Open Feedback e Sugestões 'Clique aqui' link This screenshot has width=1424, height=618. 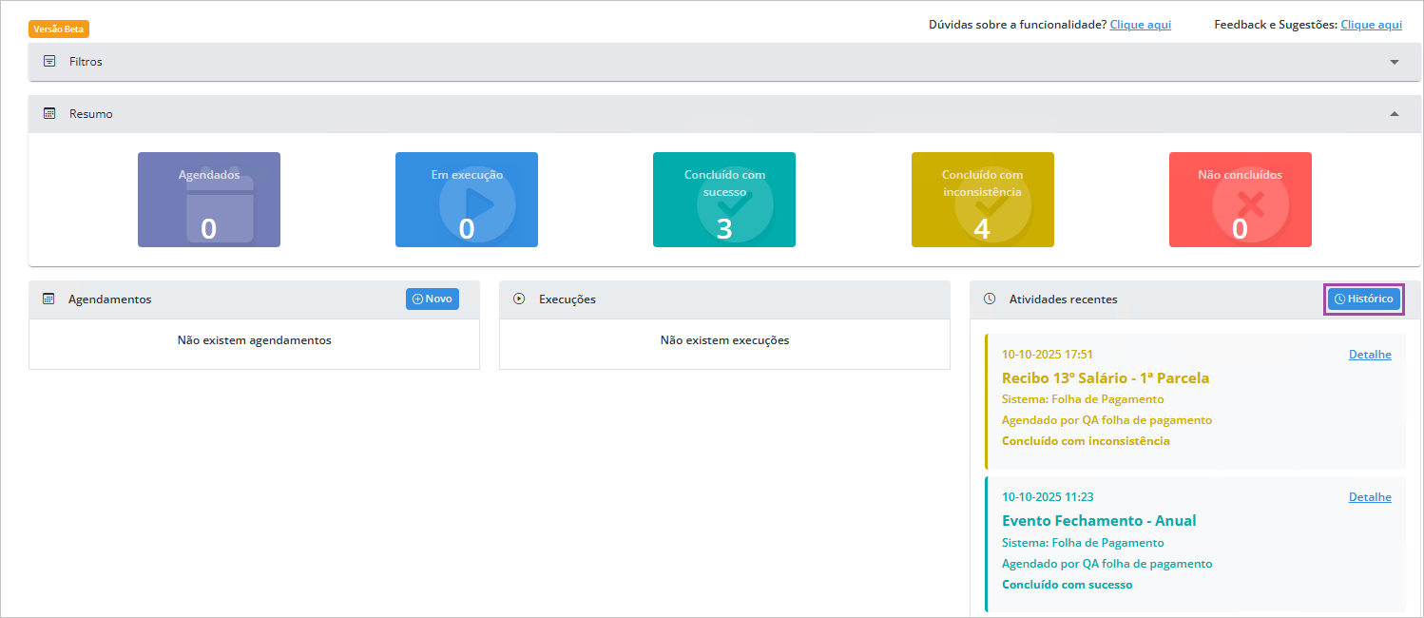pos(1371,25)
